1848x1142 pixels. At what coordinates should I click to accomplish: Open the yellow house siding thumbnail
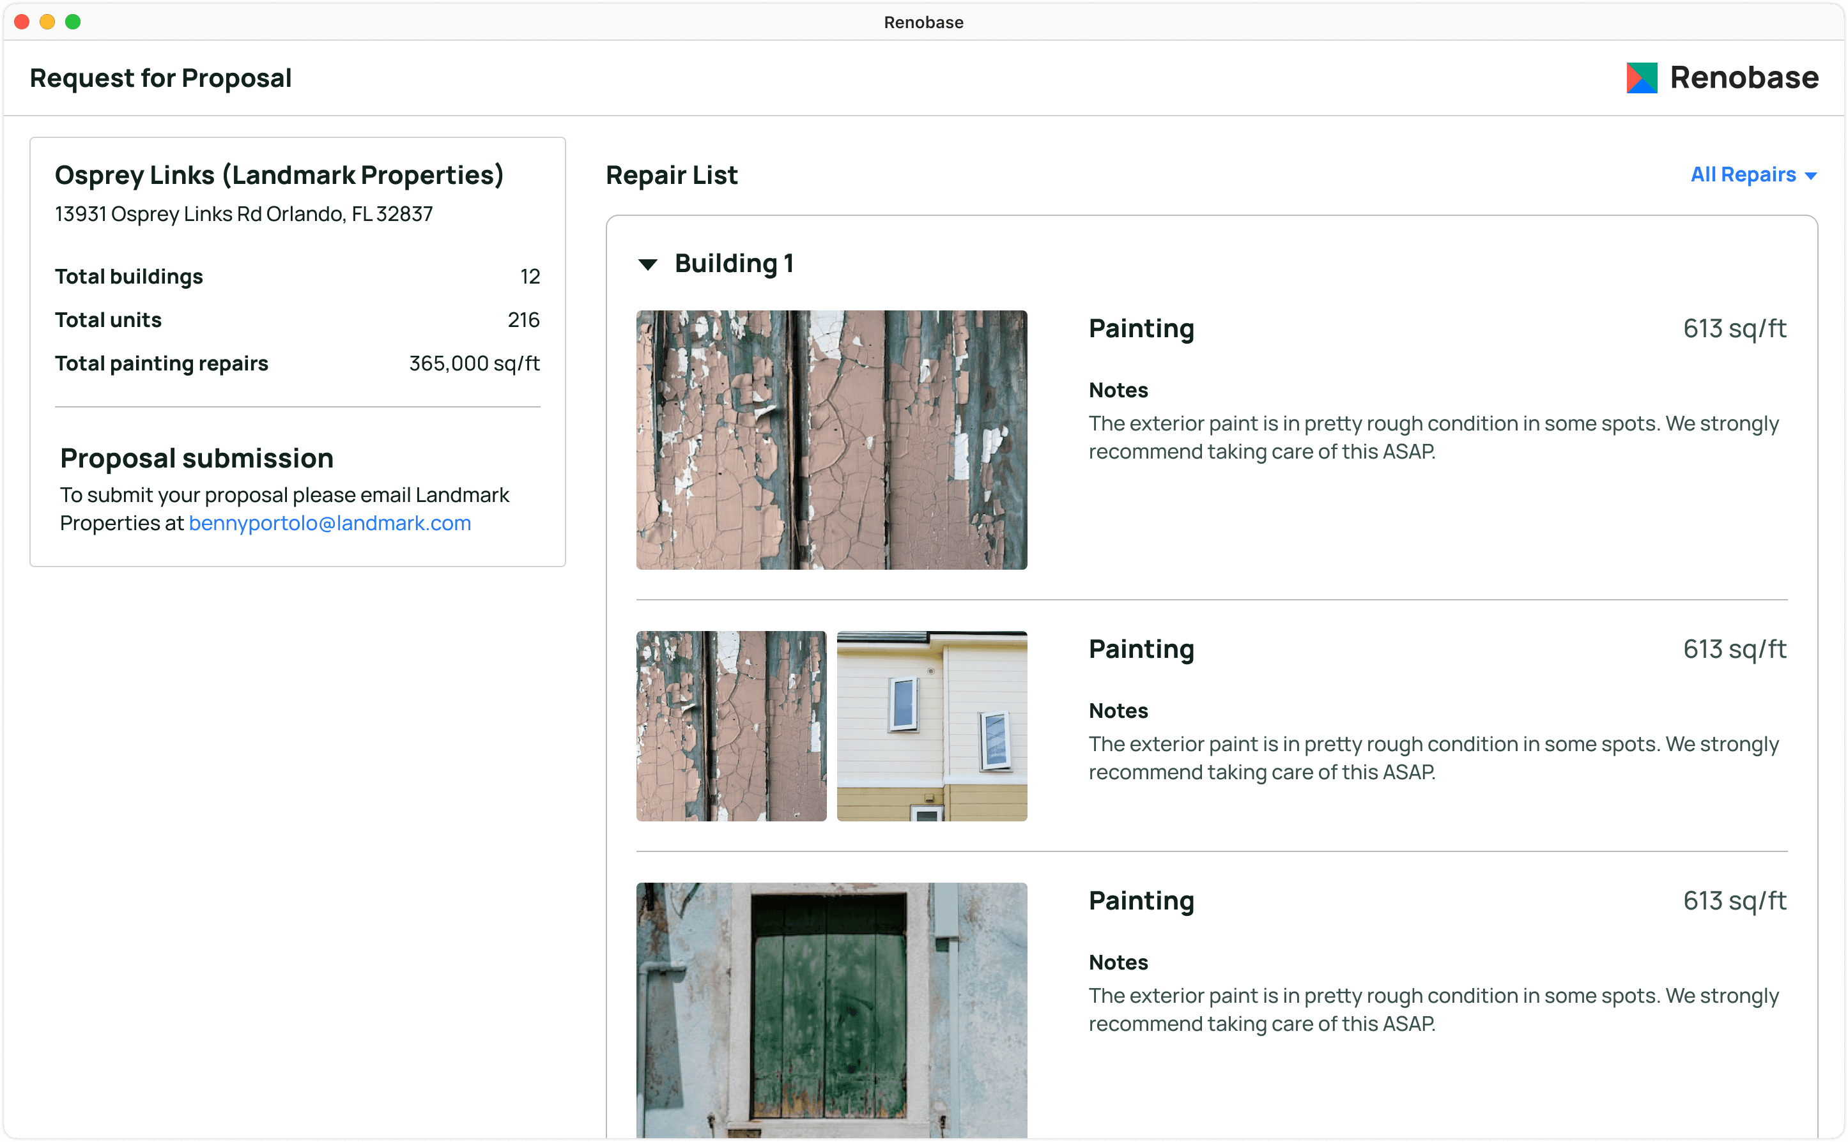(x=932, y=726)
